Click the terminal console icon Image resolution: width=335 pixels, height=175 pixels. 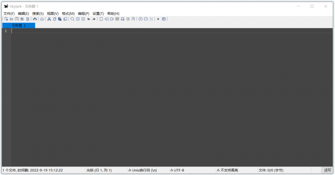(164, 19)
